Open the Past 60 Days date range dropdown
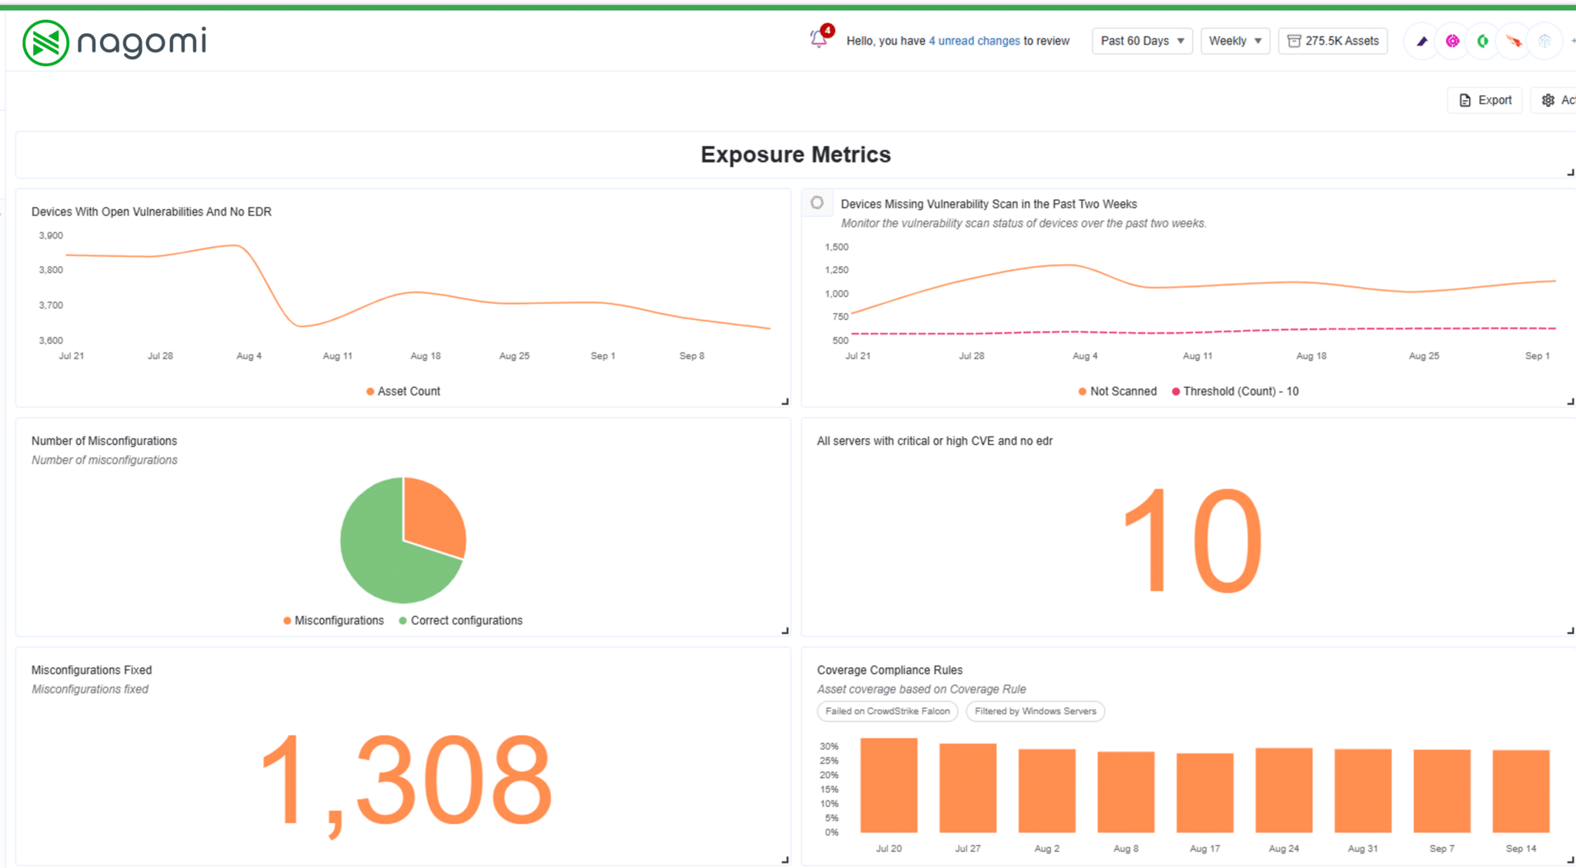The height and width of the screenshot is (868, 1576). point(1141,41)
